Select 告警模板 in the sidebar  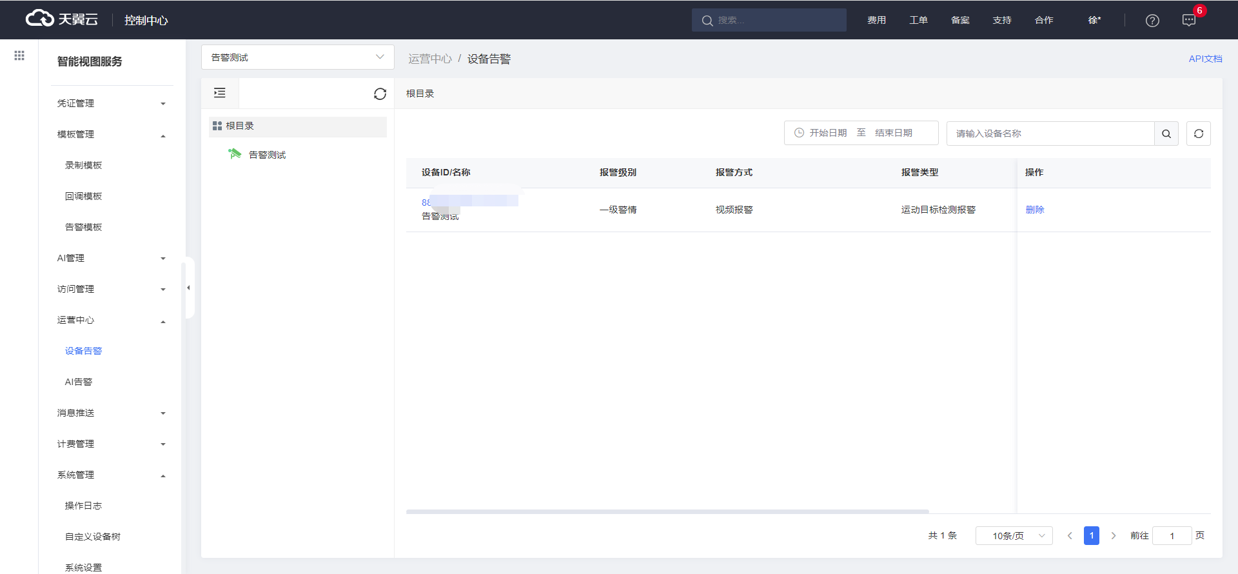tap(84, 227)
